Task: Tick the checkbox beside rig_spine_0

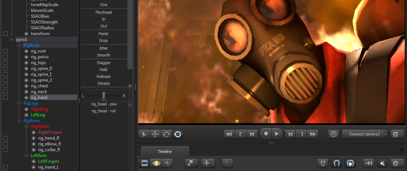Action: [x=5, y=68]
